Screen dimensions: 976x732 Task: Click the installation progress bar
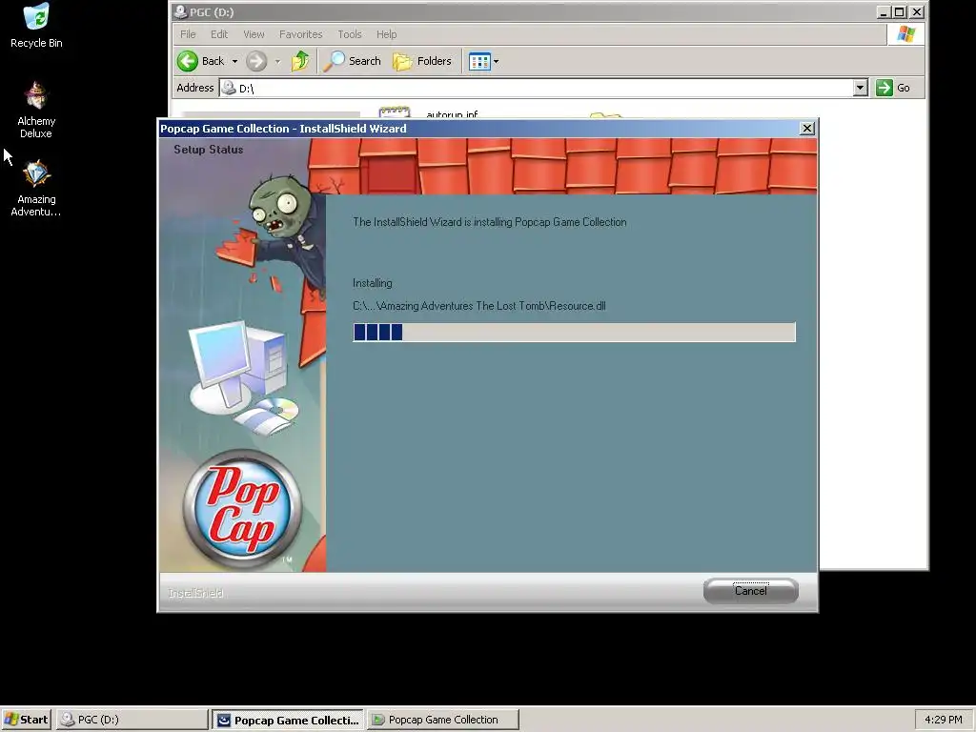pyautogui.click(x=574, y=332)
